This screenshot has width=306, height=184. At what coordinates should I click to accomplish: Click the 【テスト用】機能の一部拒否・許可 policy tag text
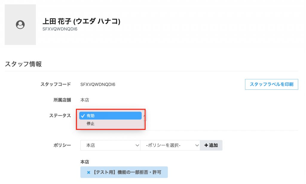(x=127, y=172)
